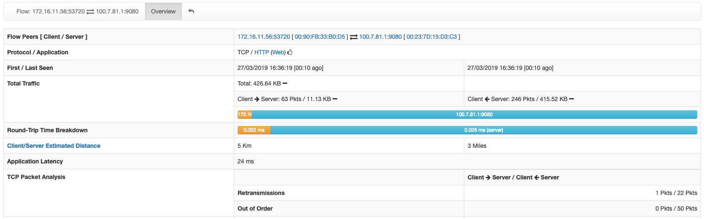Click the HTTP protocol link
Viewport: 704px width, 219px height.
tap(262, 52)
